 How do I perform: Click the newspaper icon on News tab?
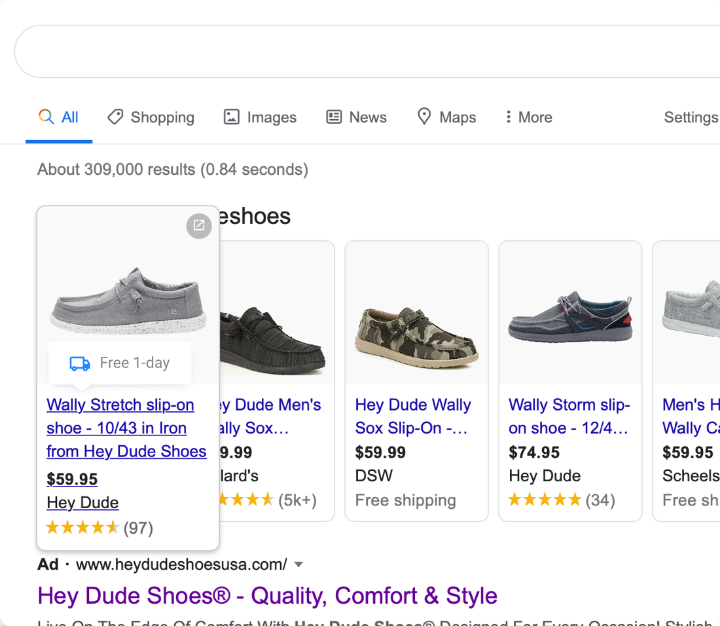(x=334, y=117)
